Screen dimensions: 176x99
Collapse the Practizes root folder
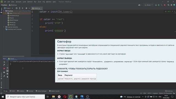(x=4, y=11)
